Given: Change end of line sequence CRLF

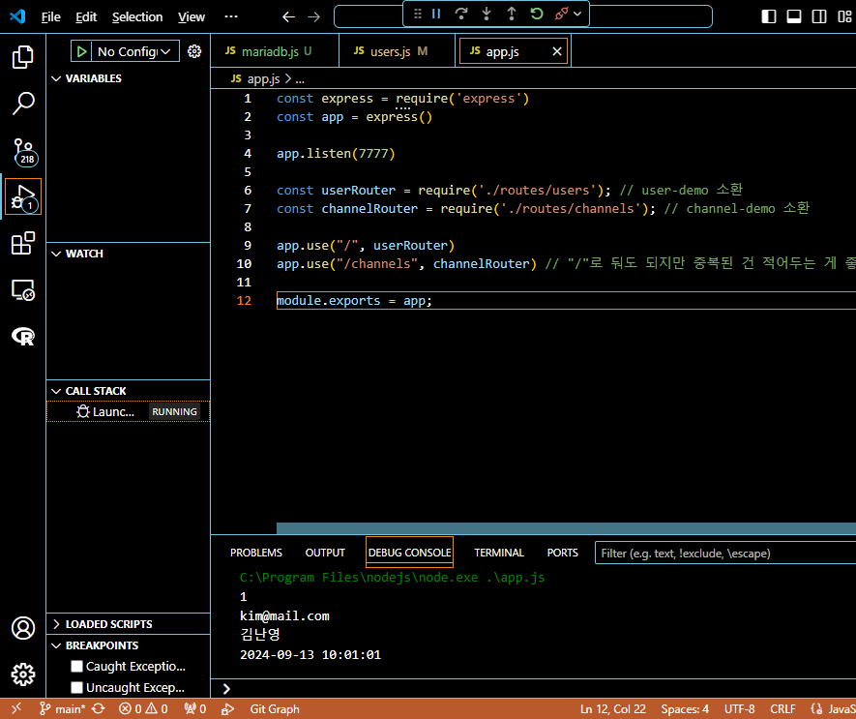Looking at the screenshot, I should pos(782,708).
